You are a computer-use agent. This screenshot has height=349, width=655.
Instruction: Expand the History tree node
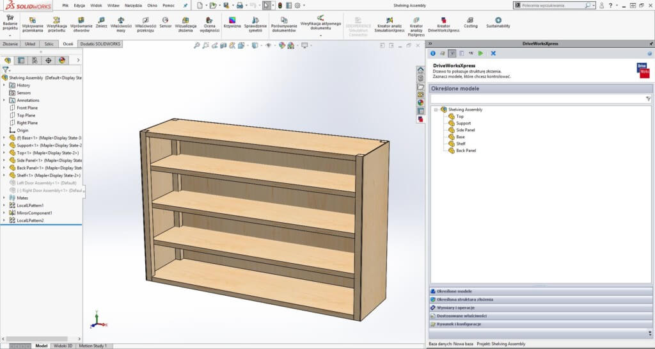click(4, 85)
